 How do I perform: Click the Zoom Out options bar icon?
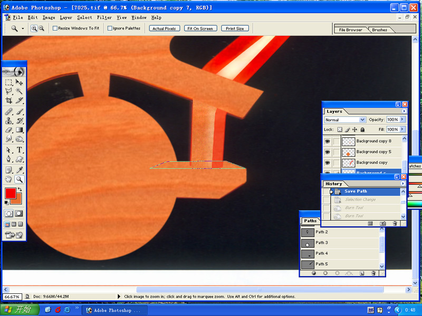coord(41,28)
